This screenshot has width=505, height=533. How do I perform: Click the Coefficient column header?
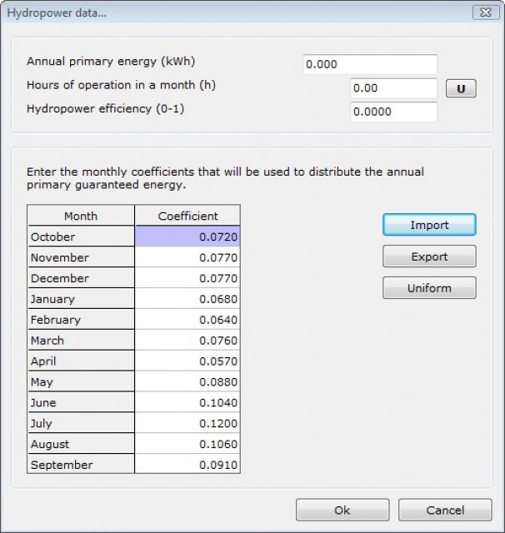click(x=187, y=216)
